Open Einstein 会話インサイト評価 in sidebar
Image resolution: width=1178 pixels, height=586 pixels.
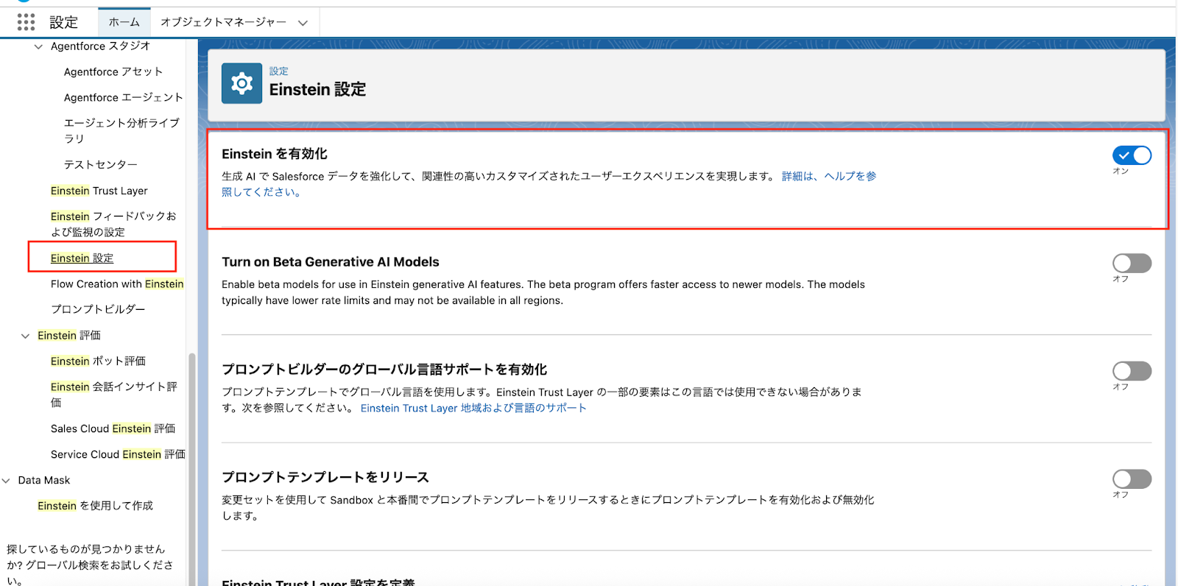coord(114,394)
